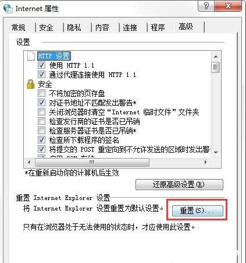The height and width of the screenshot is (263, 246).
Task: Enable 不将加密的页存盘 checkbox
Action: 41,93
